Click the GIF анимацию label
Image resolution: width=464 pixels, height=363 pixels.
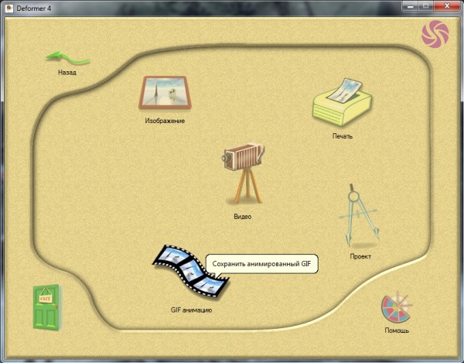click(x=191, y=310)
